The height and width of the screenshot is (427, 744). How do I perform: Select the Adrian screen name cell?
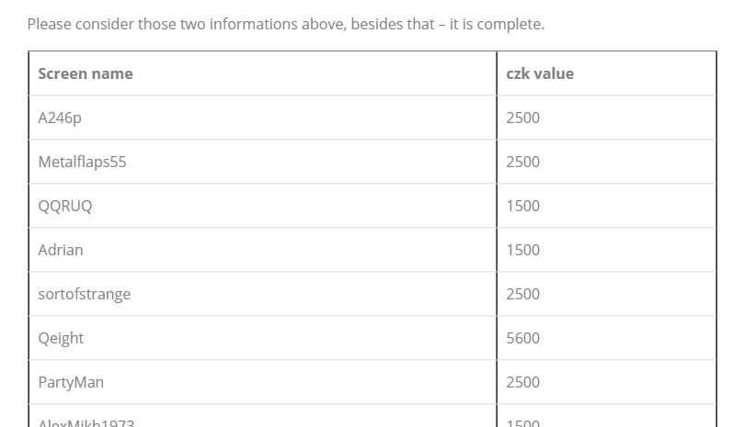point(61,250)
